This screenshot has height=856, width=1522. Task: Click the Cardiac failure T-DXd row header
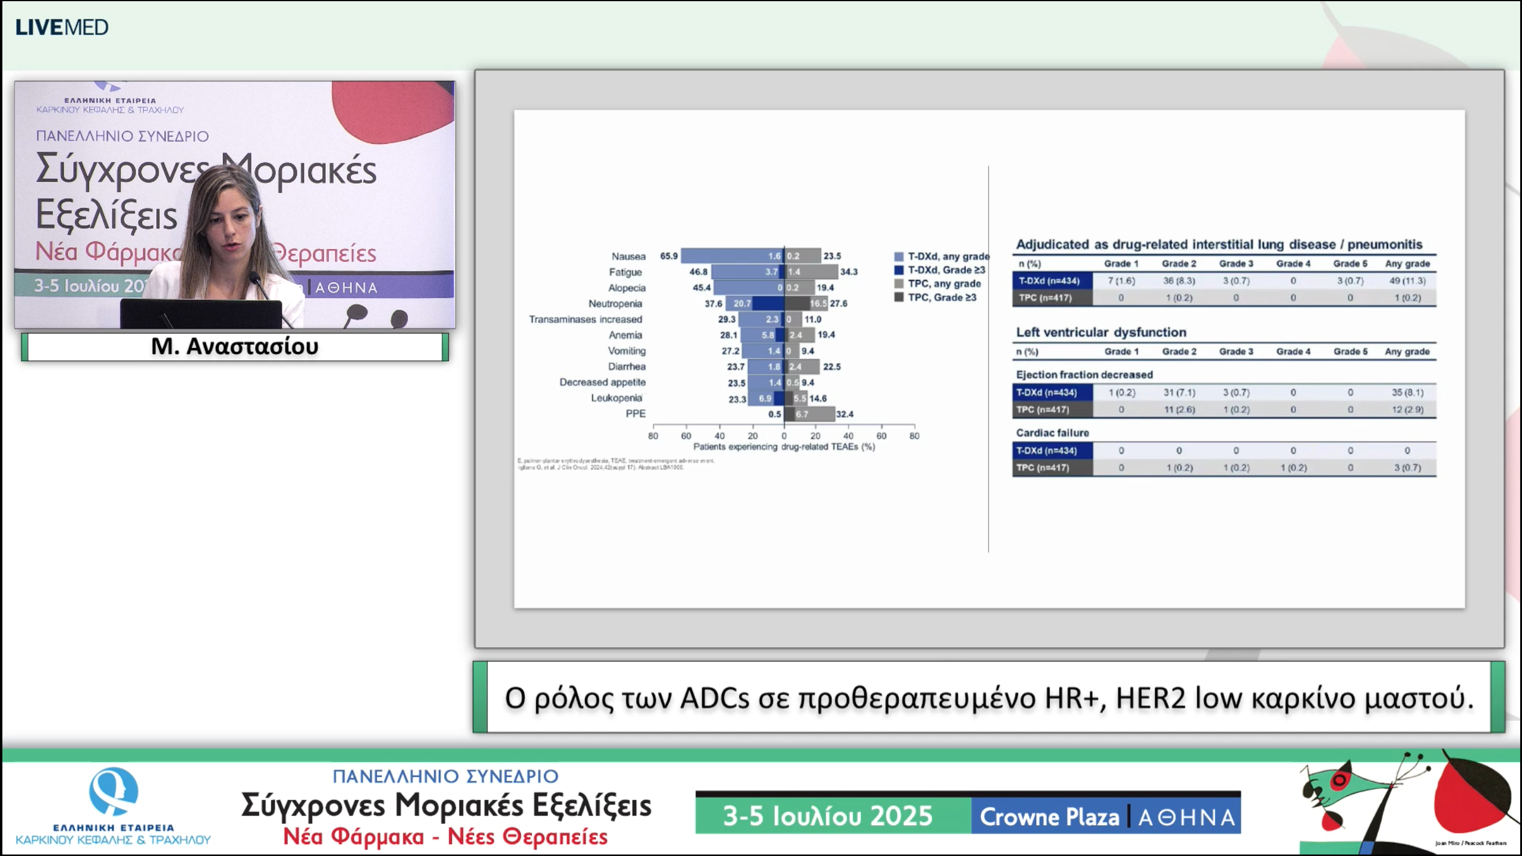(x=1052, y=451)
